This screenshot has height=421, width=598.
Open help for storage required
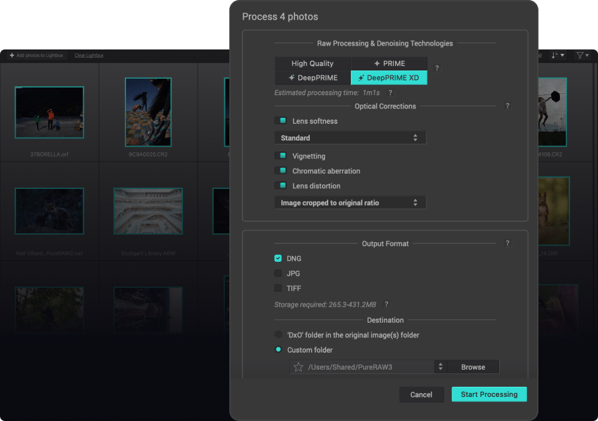[x=386, y=304]
